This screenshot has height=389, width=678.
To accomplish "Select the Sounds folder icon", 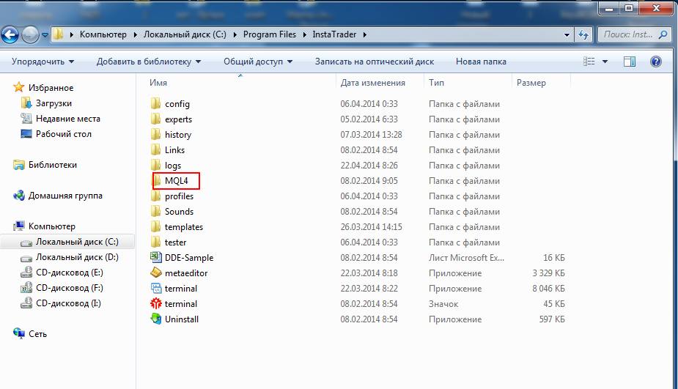I will 155,212.
